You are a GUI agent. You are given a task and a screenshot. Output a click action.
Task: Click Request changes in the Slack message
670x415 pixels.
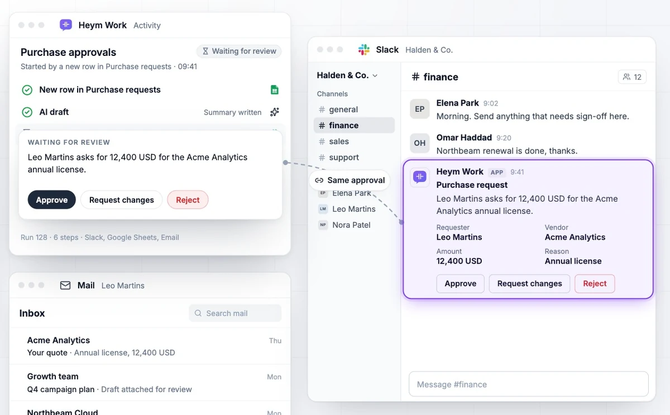click(x=530, y=284)
